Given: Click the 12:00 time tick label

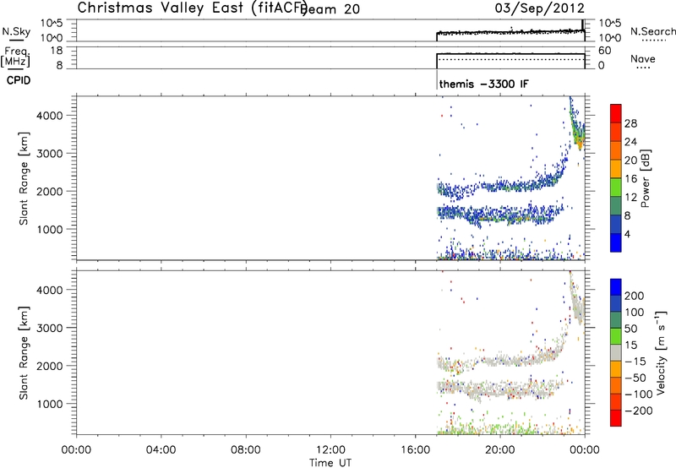Looking at the screenshot, I should (x=330, y=450).
